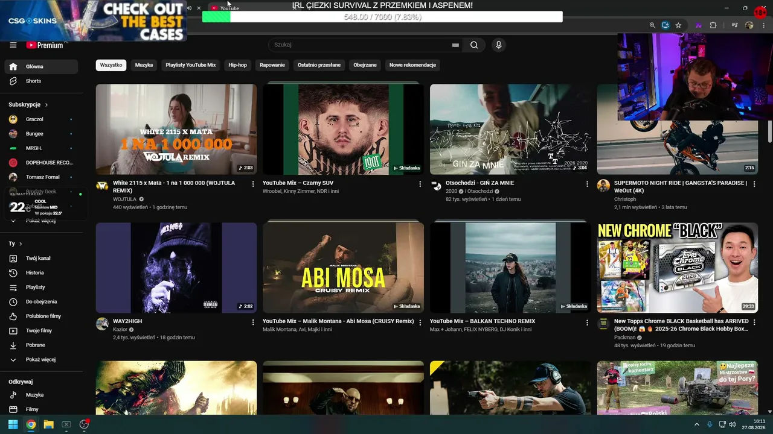The width and height of the screenshot is (773, 434).
Task: Select the Hip-hop filter chip
Action: pos(237,65)
